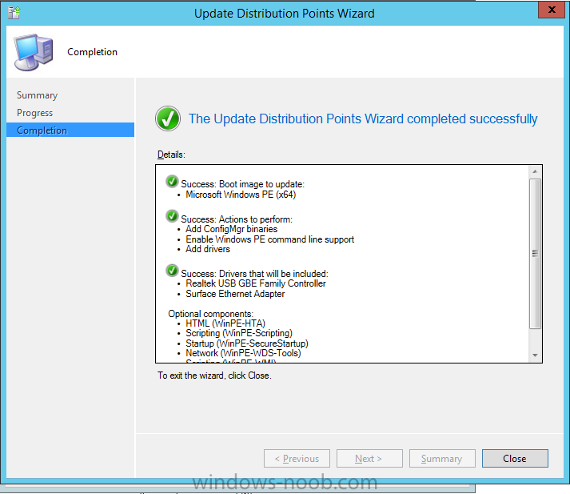Click 'Network (WinPE-WDS-Tools)' line
Screen dimensions: 570x494
[x=243, y=353]
